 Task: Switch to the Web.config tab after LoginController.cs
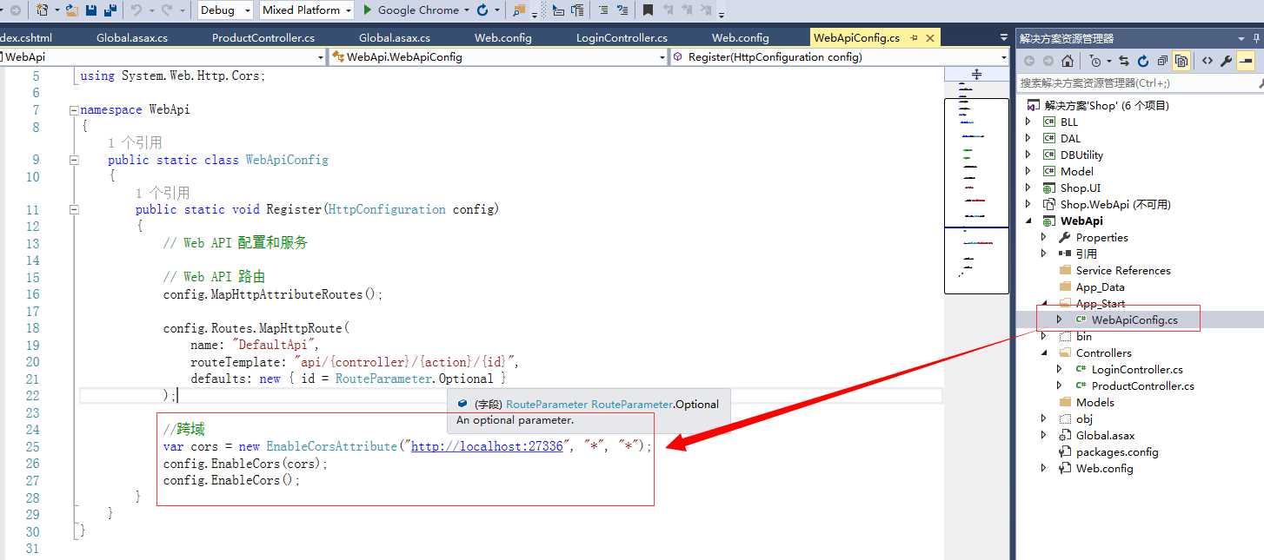tap(740, 38)
